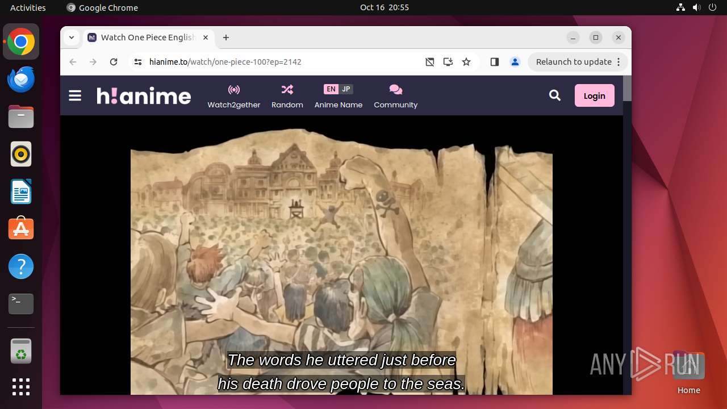Click the hianime logo

click(144, 95)
